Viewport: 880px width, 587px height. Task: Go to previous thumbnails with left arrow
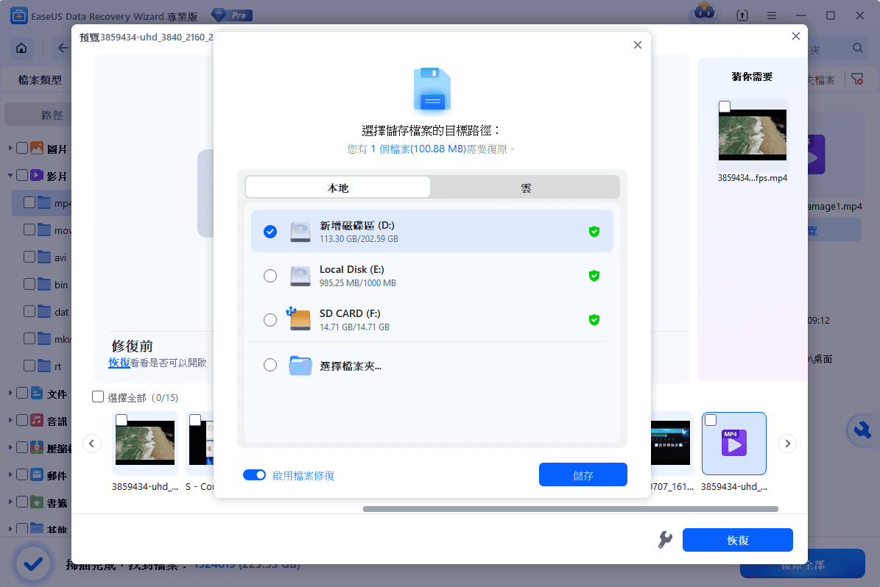coord(91,444)
